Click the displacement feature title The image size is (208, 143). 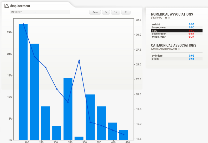[x=20, y=6]
